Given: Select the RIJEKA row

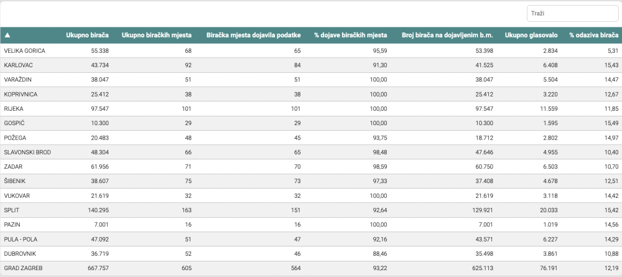Looking at the screenshot, I should point(311,109).
